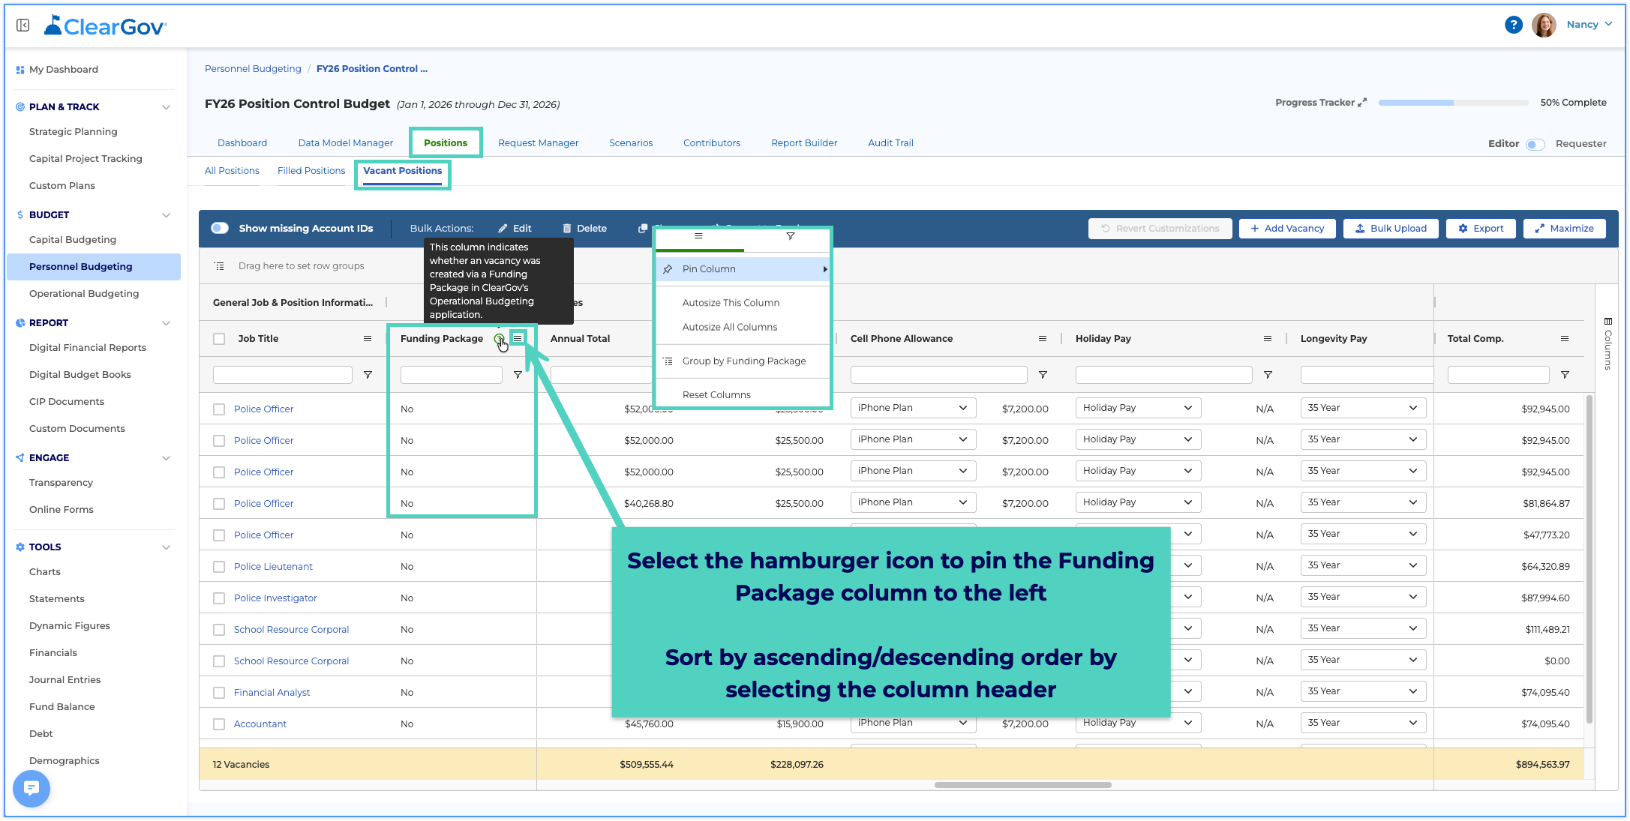Open the Columns side panel icon
Viewport: 1630px width, 821px height.
[x=1607, y=344]
